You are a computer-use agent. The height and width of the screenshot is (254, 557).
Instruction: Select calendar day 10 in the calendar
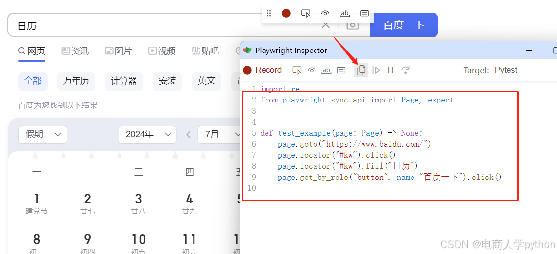[x=138, y=243]
